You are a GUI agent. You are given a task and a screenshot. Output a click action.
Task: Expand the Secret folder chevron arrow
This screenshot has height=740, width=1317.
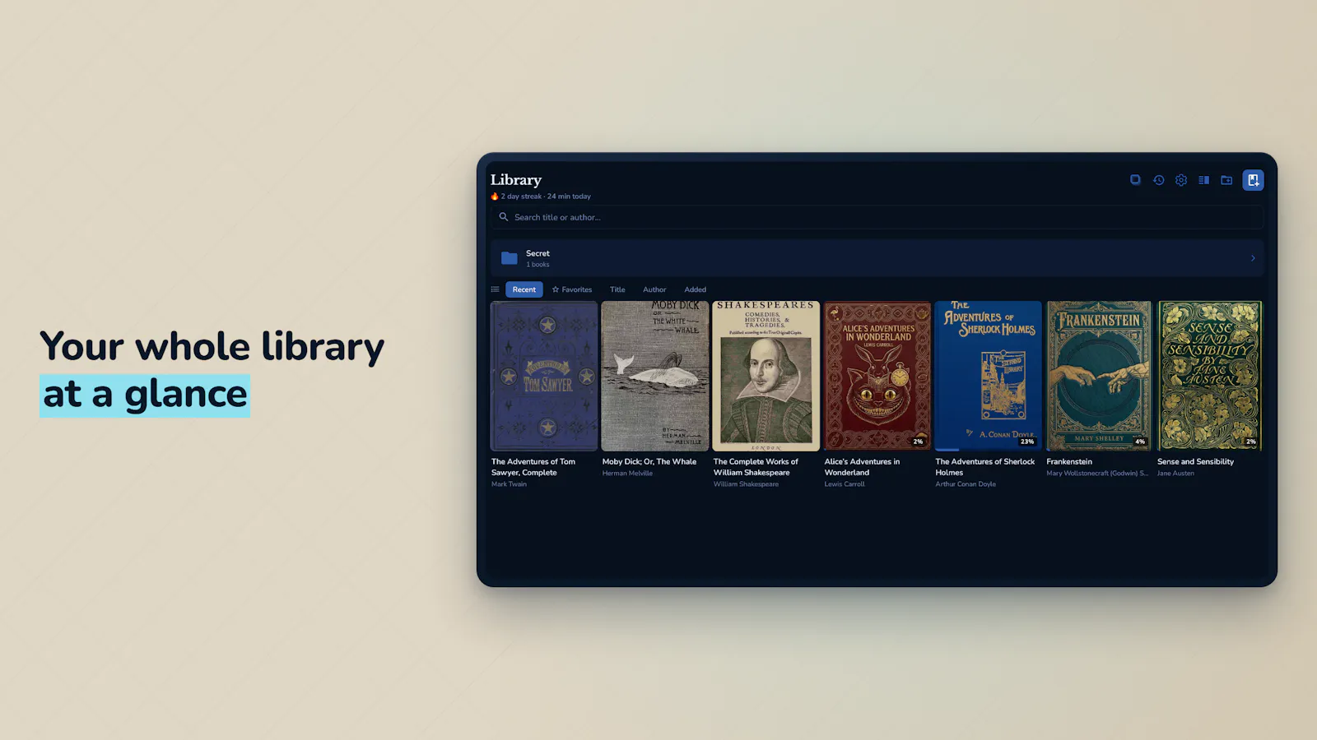pos(1253,258)
